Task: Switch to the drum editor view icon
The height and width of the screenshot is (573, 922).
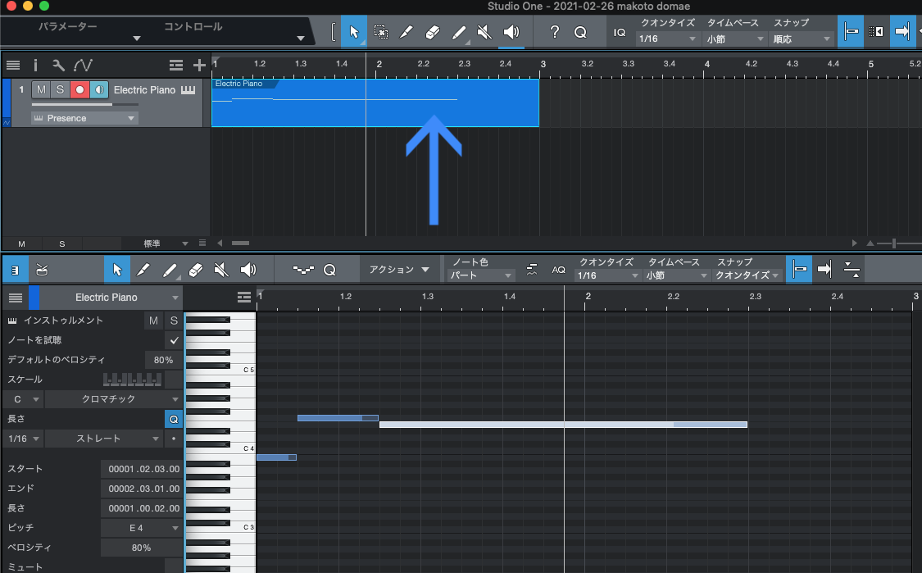Action: coord(42,270)
